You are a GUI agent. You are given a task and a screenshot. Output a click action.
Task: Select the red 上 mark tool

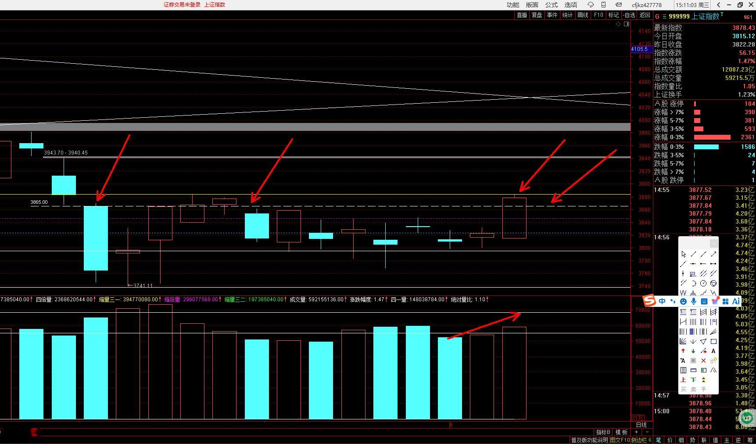[683, 380]
